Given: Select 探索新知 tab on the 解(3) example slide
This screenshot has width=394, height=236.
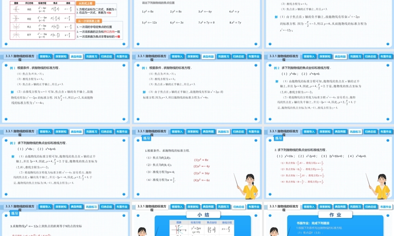Looking at the screenshot, I should (x=193, y=56).
